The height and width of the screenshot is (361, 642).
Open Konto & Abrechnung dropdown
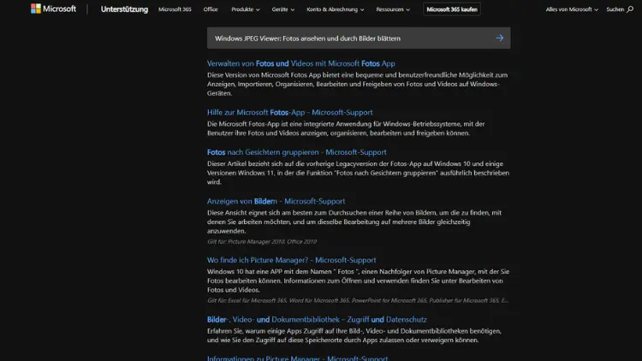point(336,9)
